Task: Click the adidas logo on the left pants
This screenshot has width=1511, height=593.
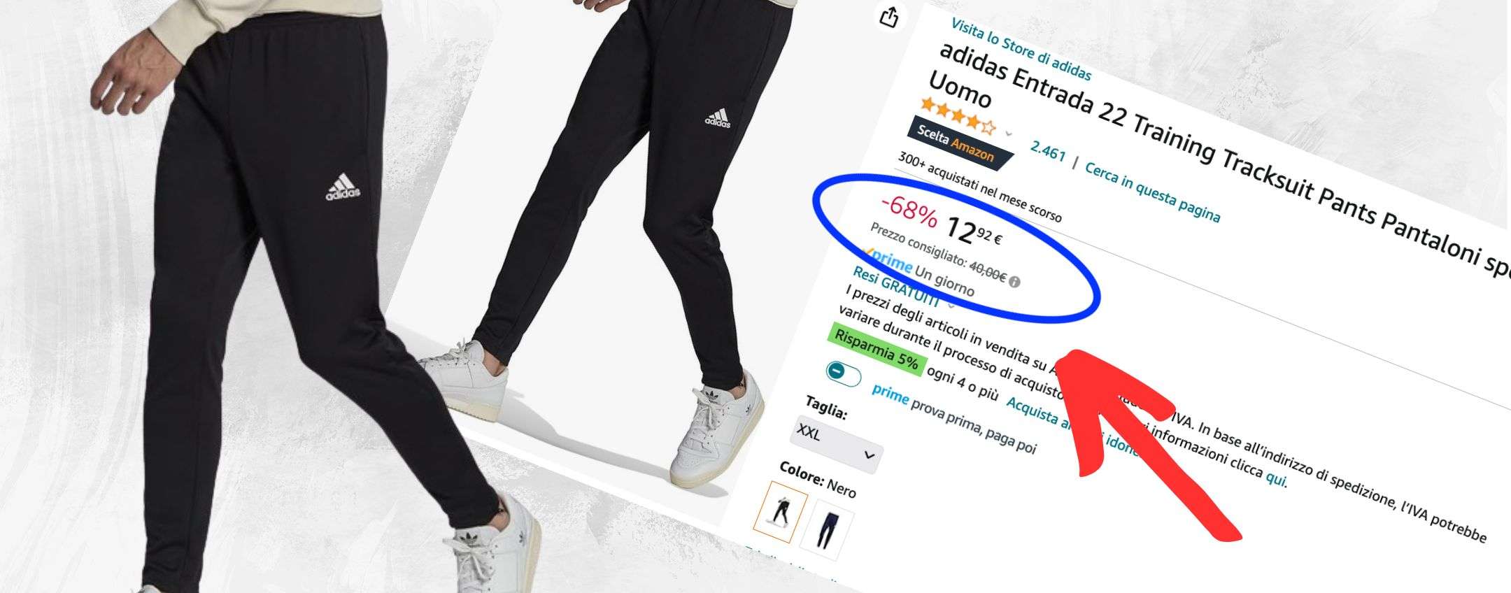Action: pyautogui.click(x=343, y=188)
